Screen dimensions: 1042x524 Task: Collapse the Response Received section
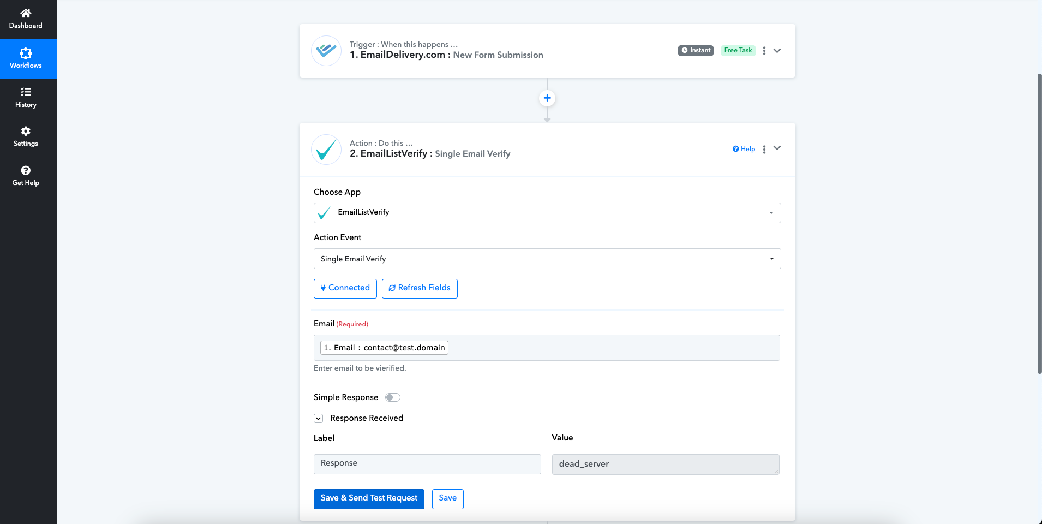[319, 419]
